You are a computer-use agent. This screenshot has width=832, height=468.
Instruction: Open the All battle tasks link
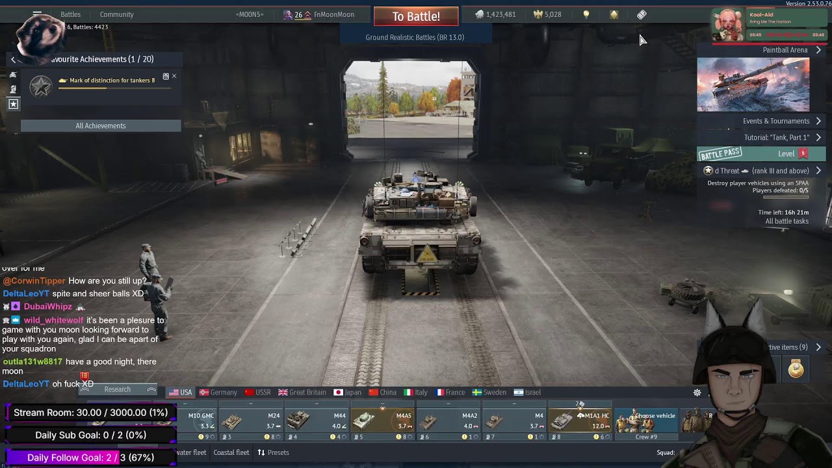click(x=786, y=221)
